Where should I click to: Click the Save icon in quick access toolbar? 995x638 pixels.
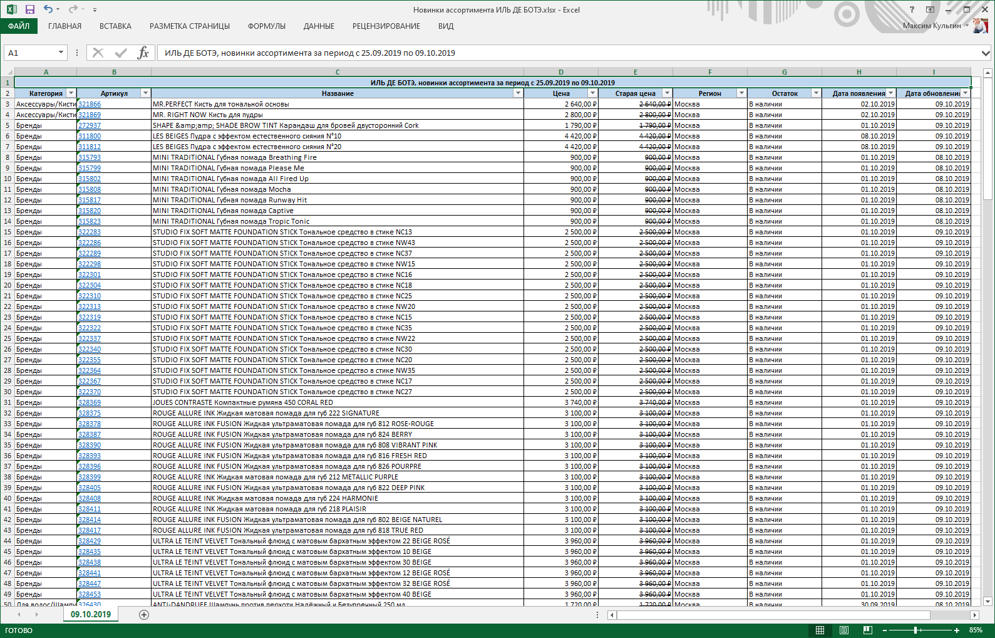29,9
